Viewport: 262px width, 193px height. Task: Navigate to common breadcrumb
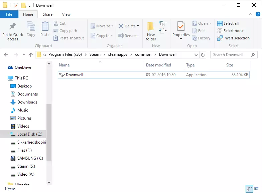coord(143,55)
